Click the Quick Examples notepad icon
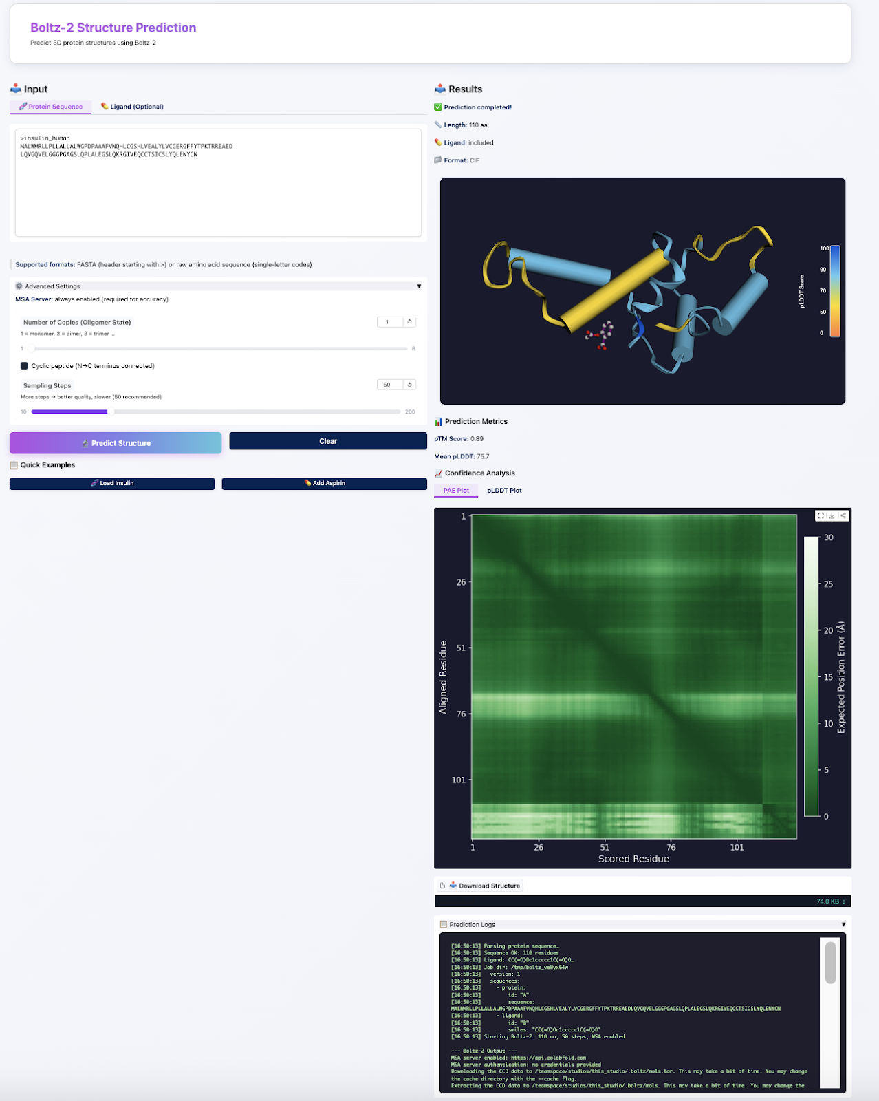This screenshot has width=879, height=1101. click(x=14, y=465)
